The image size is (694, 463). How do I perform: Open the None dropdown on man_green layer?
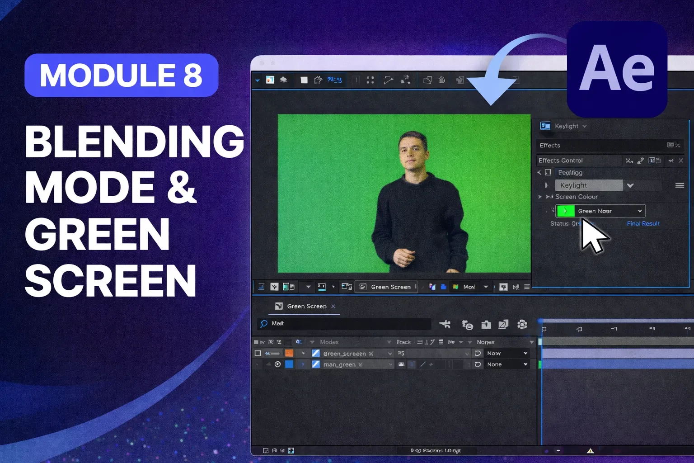click(x=507, y=364)
